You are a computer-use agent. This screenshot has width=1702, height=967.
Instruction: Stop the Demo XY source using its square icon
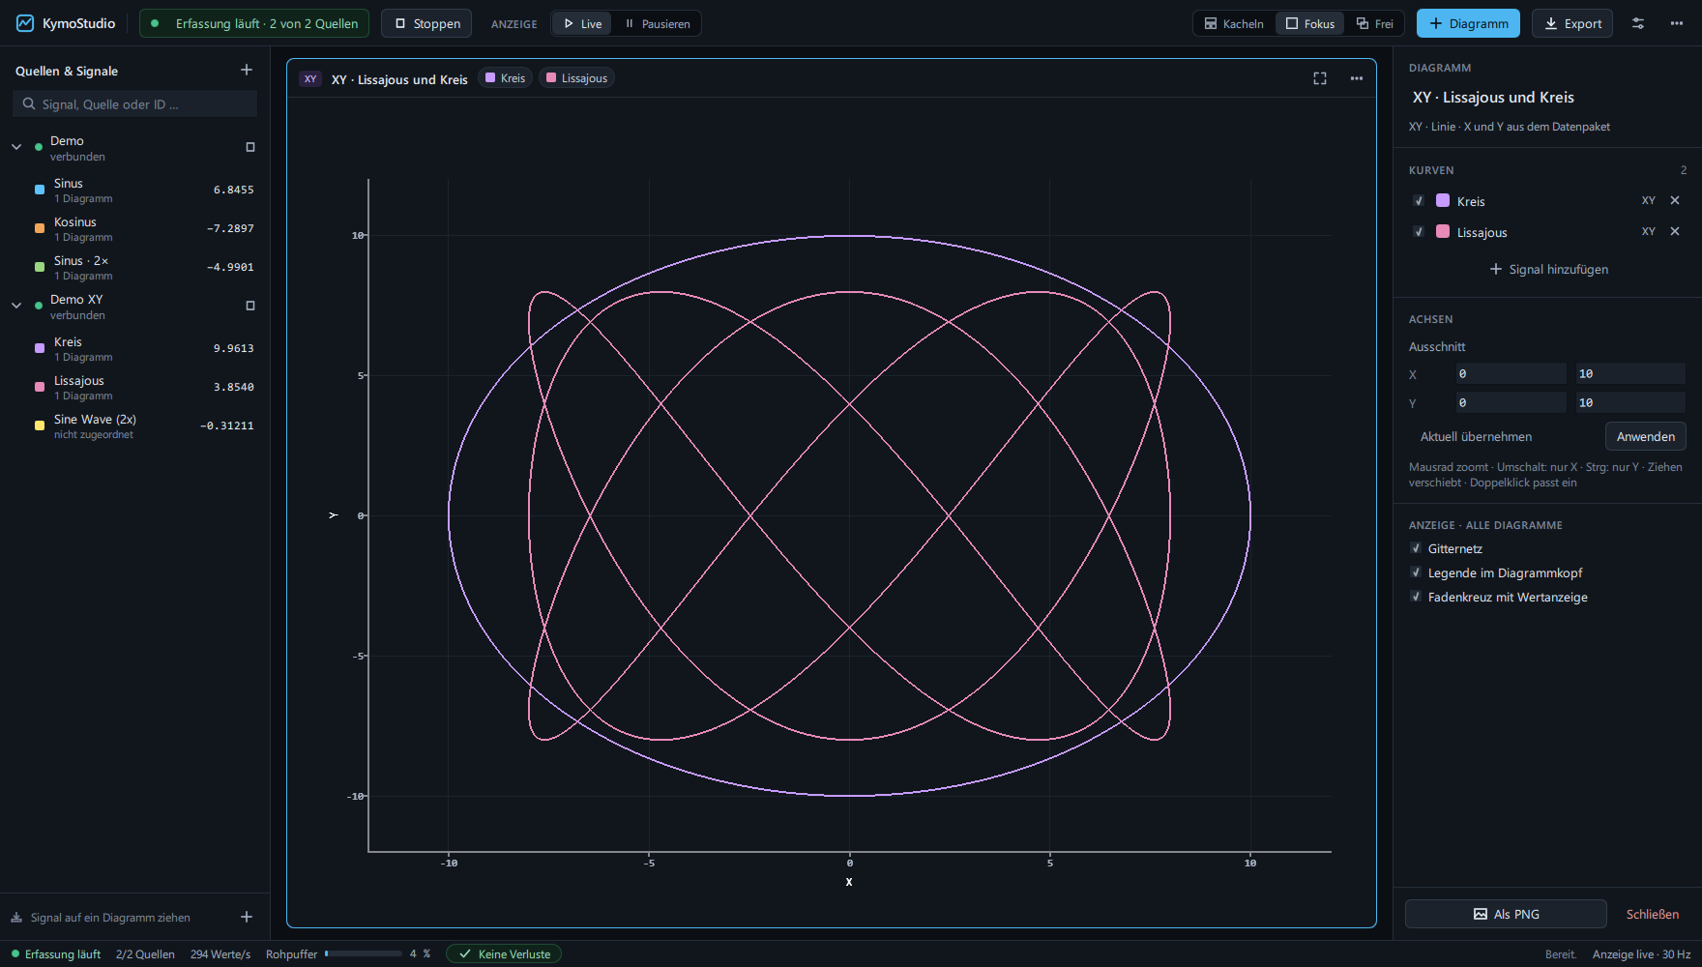click(x=250, y=306)
